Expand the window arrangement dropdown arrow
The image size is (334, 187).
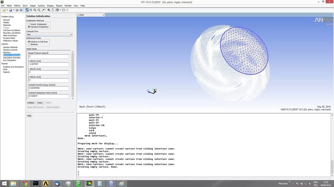click(x=60, y=10)
